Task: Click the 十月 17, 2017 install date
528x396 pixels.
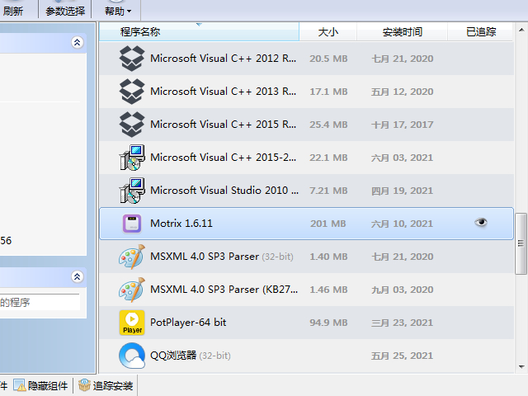Action: 402,125
